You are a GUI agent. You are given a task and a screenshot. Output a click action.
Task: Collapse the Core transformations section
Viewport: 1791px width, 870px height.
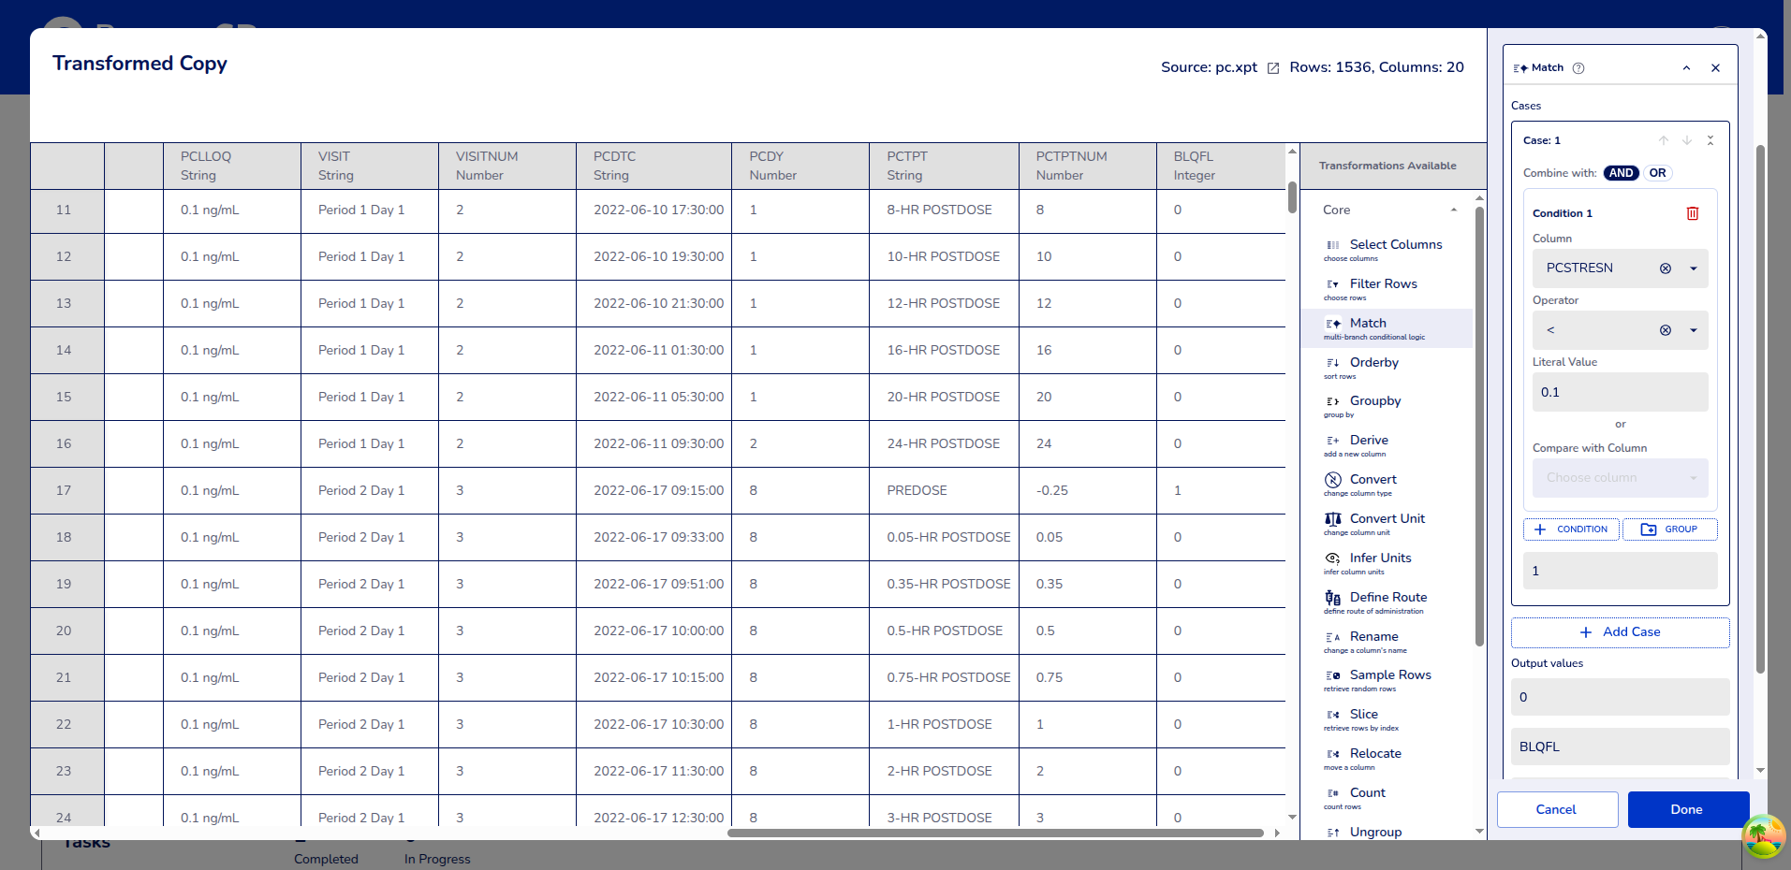click(x=1453, y=210)
